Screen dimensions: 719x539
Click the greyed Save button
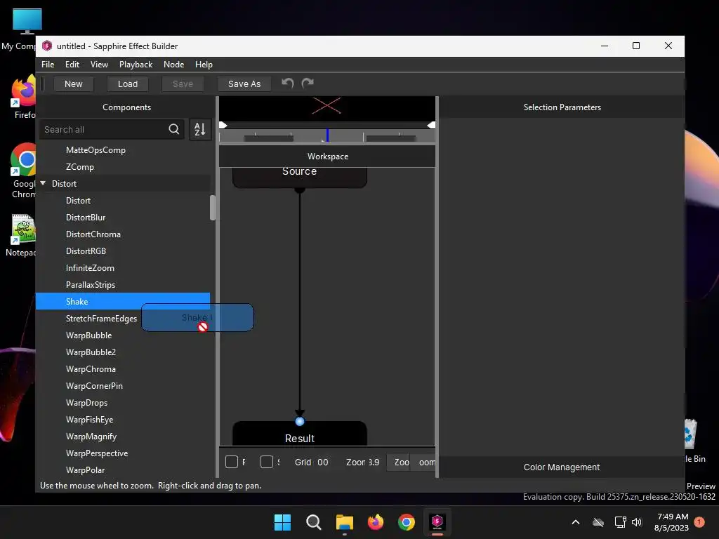click(183, 84)
